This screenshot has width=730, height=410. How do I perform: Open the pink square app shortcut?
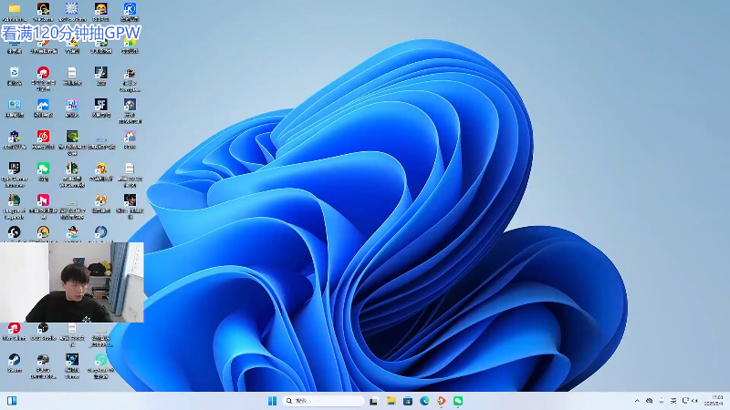pos(43,200)
